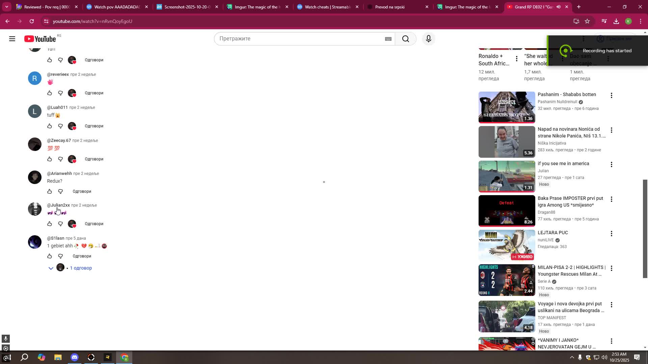Reply to @Arianwehh's 'Redux?' comment
Screen dimensions: 648x364
click(x=82, y=191)
